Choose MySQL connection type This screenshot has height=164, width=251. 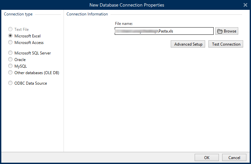pos(10,66)
